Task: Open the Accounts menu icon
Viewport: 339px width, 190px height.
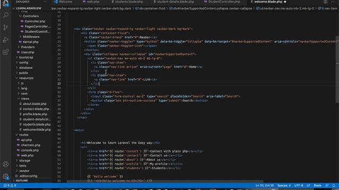Action: point(6,164)
